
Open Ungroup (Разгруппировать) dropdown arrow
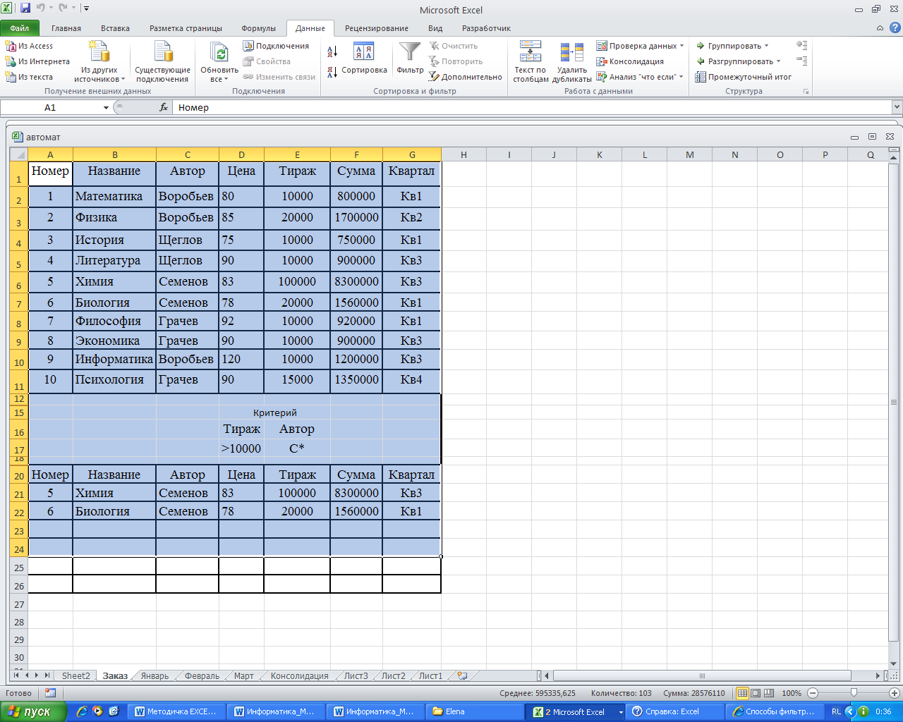pos(779,61)
